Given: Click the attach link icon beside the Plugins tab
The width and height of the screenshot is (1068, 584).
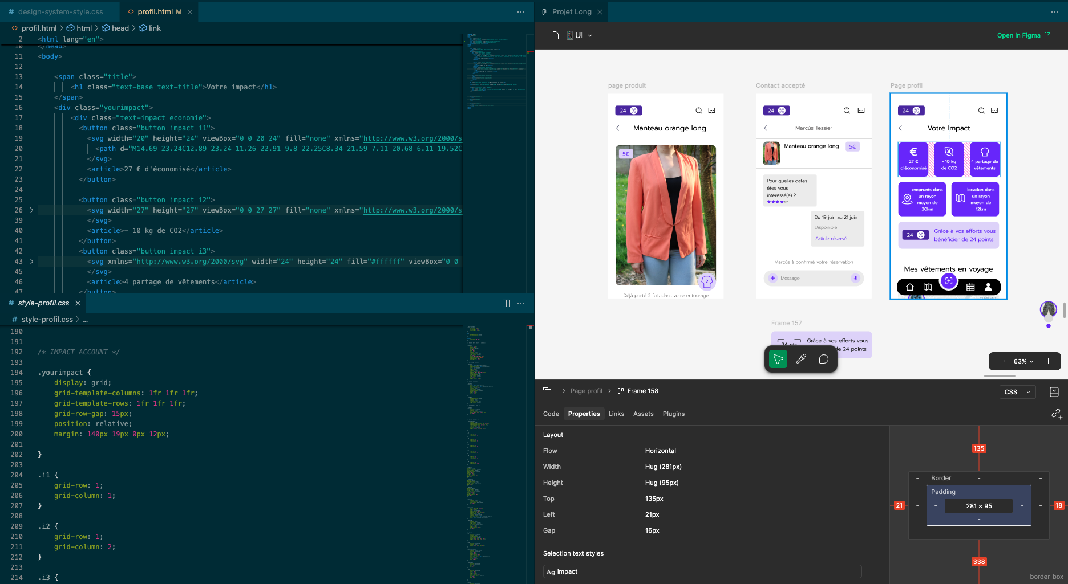Looking at the screenshot, I should [x=1056, y=414].
